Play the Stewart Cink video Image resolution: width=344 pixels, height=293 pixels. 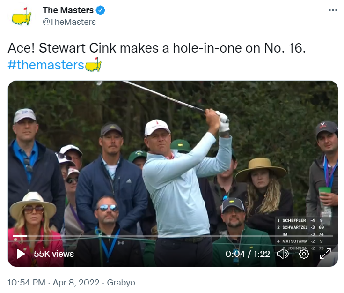[21, 254]
